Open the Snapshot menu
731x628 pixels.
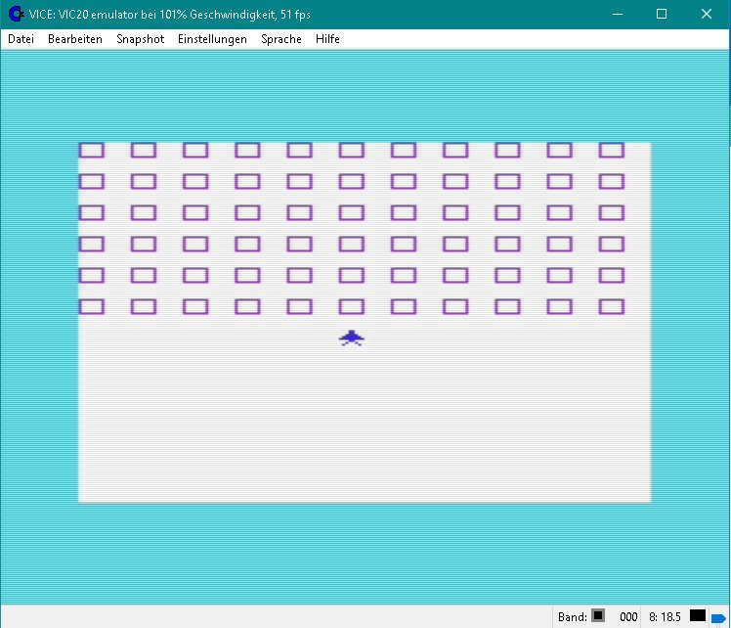pos(141,39)
